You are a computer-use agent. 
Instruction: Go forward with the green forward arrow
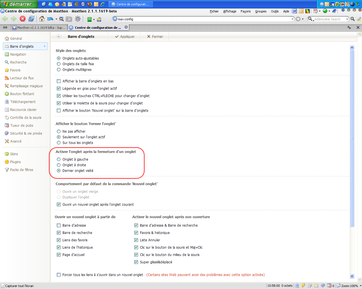tap(14, 19)
